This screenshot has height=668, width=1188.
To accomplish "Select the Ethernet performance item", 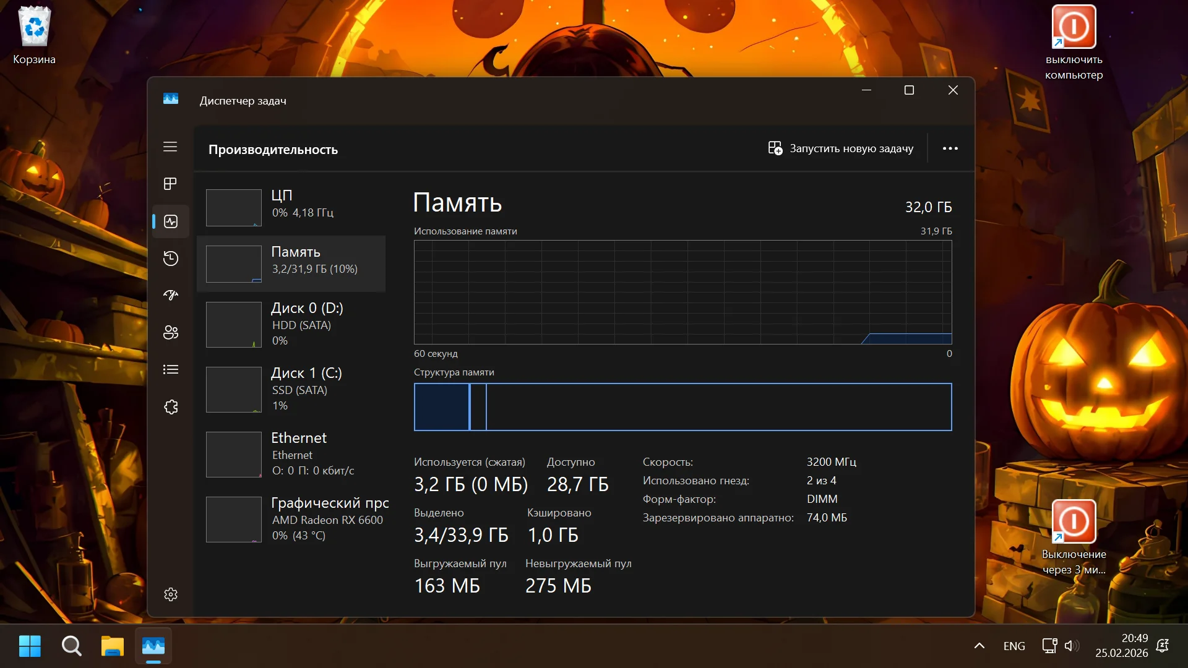I will pyautogui.click(x=291, y=454).
